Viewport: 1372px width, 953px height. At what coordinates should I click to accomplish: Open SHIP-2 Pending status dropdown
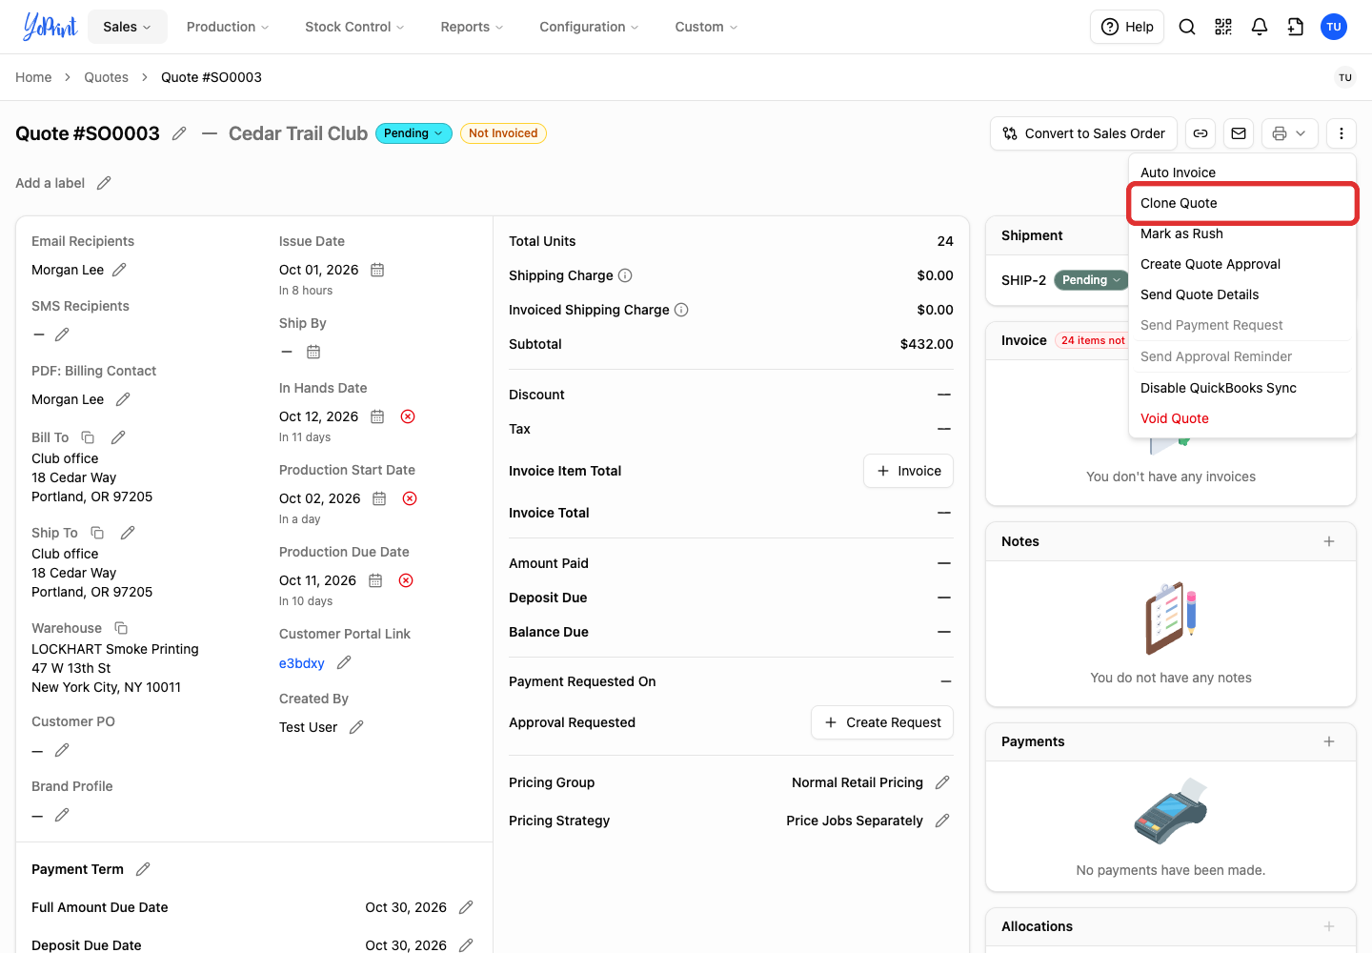1091,280
